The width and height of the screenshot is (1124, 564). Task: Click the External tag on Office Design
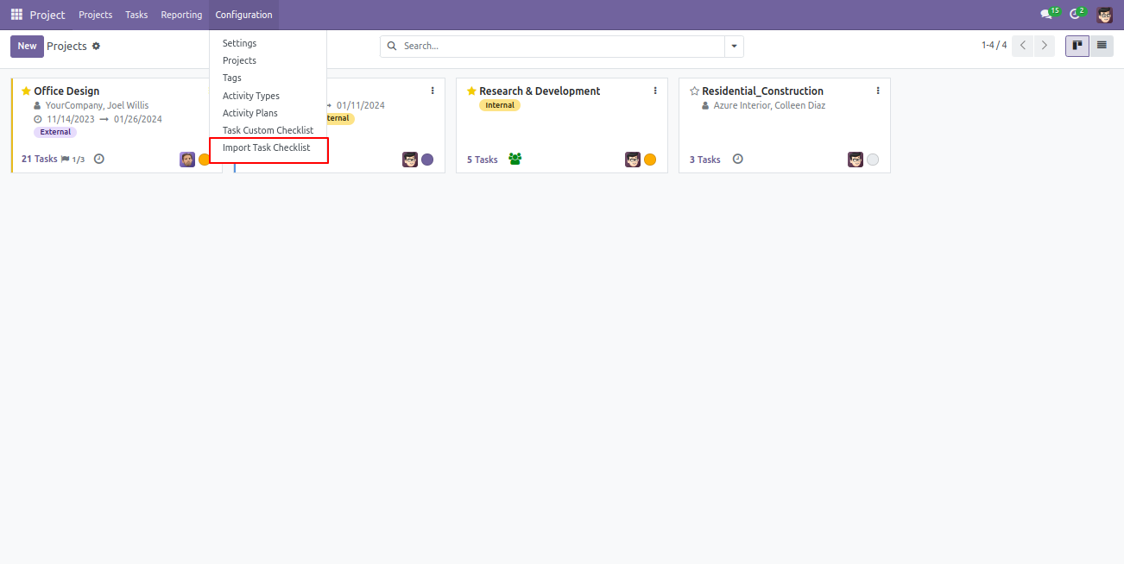point(55,132)
